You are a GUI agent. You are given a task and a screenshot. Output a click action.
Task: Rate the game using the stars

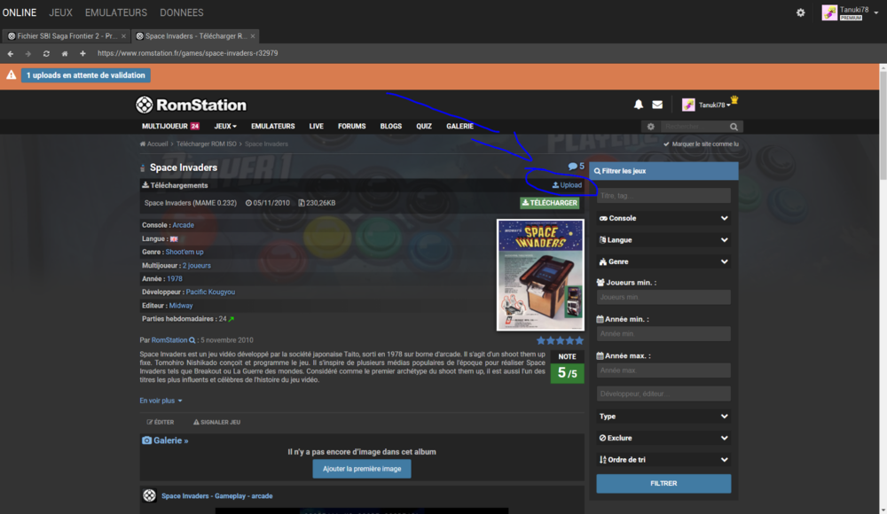click(x=560, y=340)
